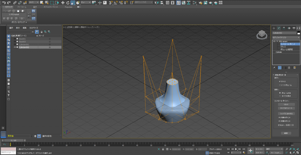Open the Schematic View icon
This screenshot has width=301, height=155.
tap(189, 3)
